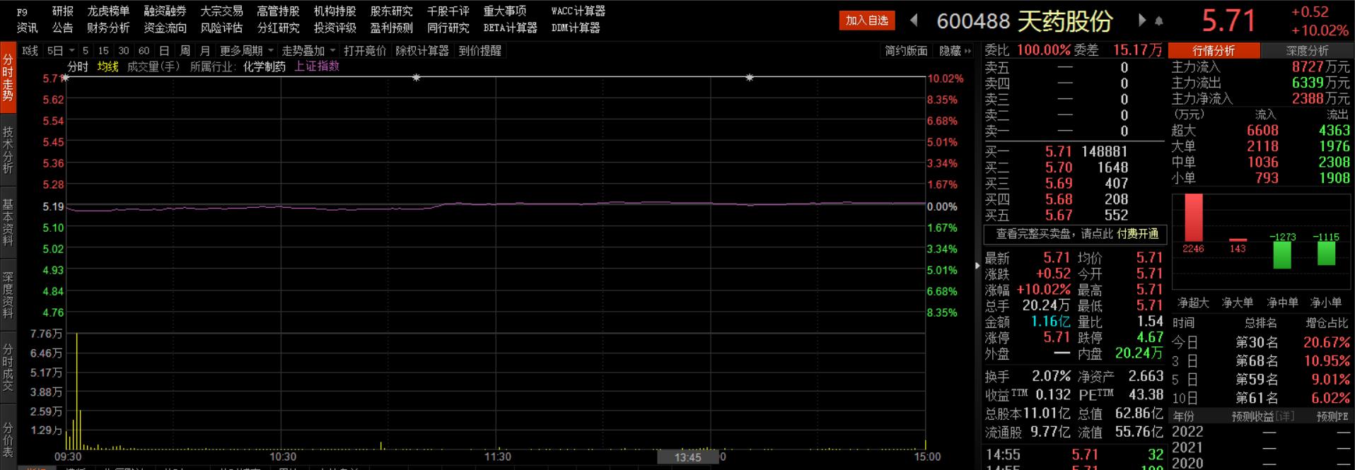Open the 龙虎榜单 menu item
This screenshot has height=470, width=1355.
108,11
